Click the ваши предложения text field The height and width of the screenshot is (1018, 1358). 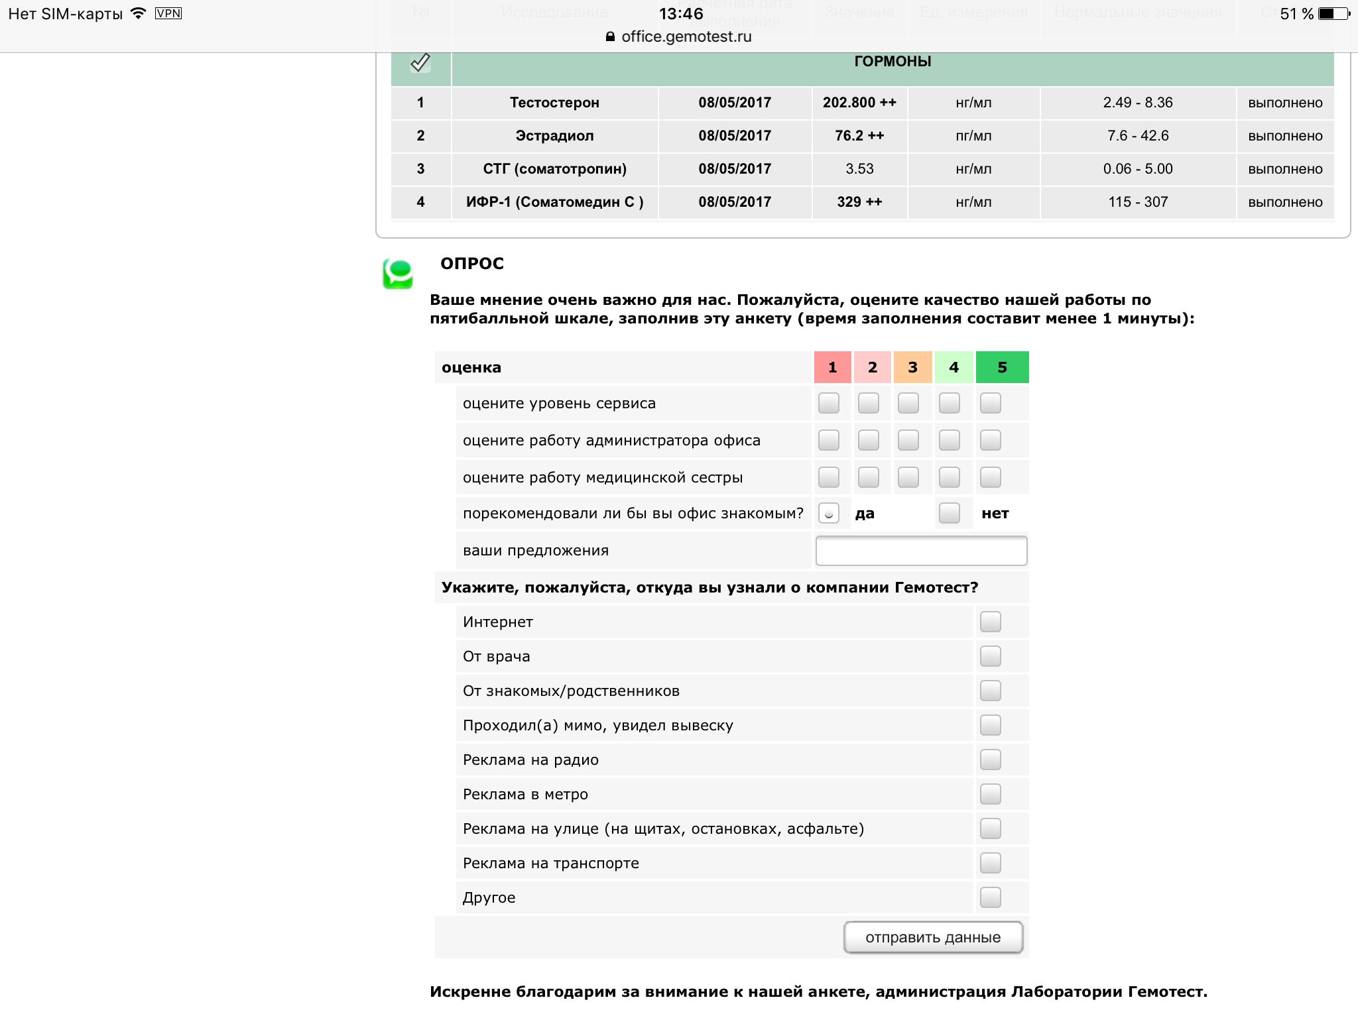tap(921, 550)
